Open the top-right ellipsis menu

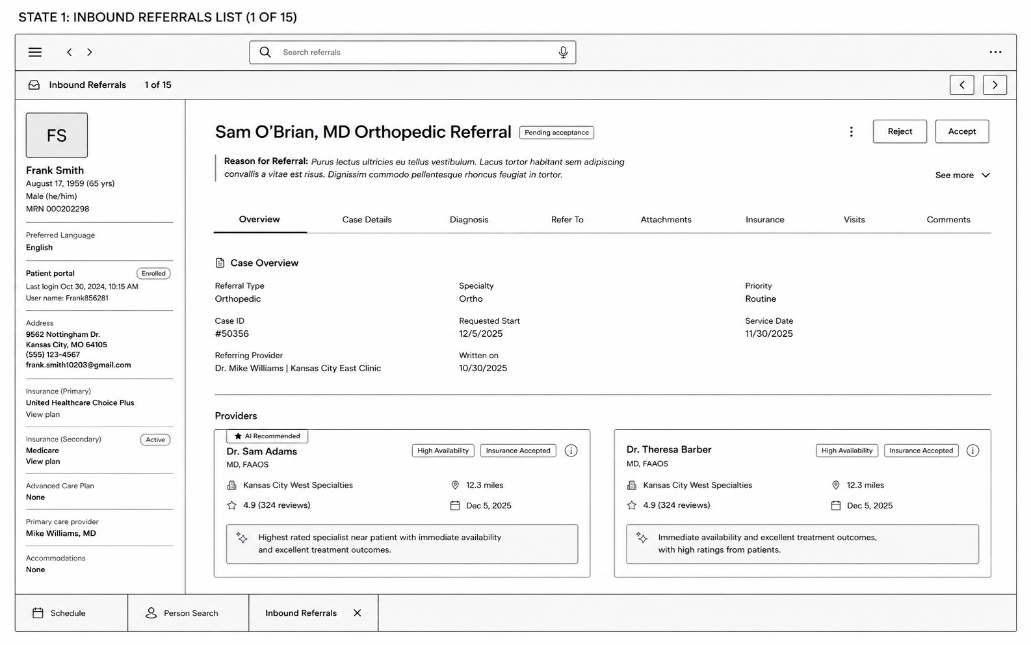pyautogui.click(x=995, y=52)
